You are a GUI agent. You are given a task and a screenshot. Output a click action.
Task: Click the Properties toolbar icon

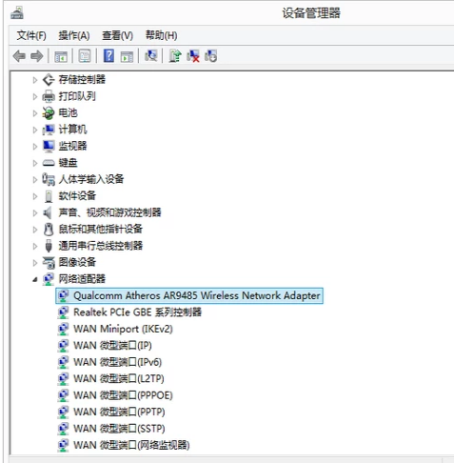tap(85, 56)
